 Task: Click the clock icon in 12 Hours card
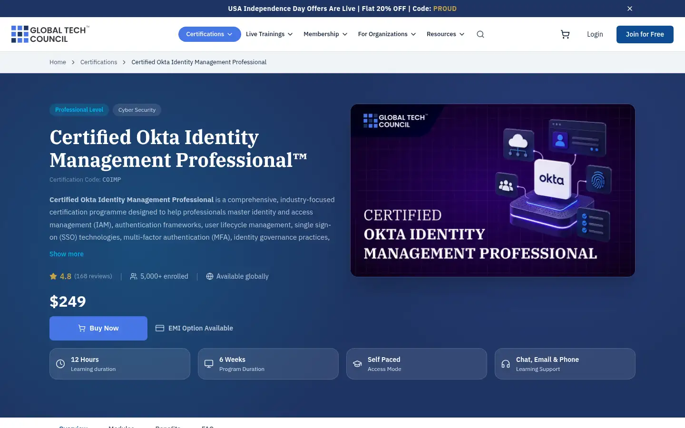coord(60,364)
